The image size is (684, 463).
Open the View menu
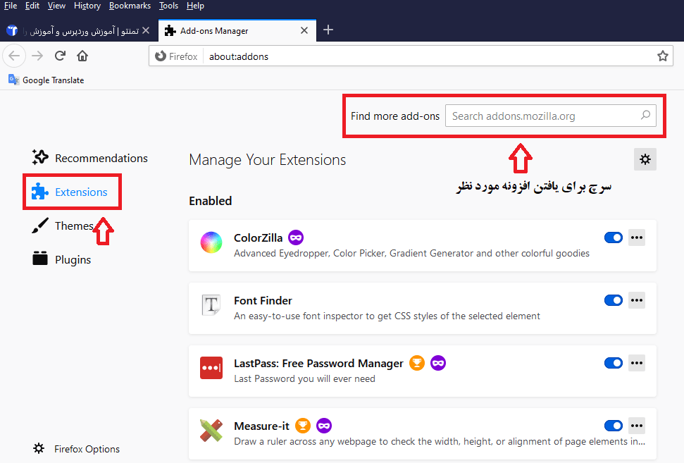(56, 6)
